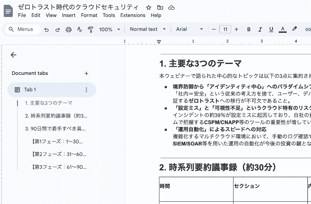Toggle bold formatting
Screen dimensions: 311x204
pos(249,29)
